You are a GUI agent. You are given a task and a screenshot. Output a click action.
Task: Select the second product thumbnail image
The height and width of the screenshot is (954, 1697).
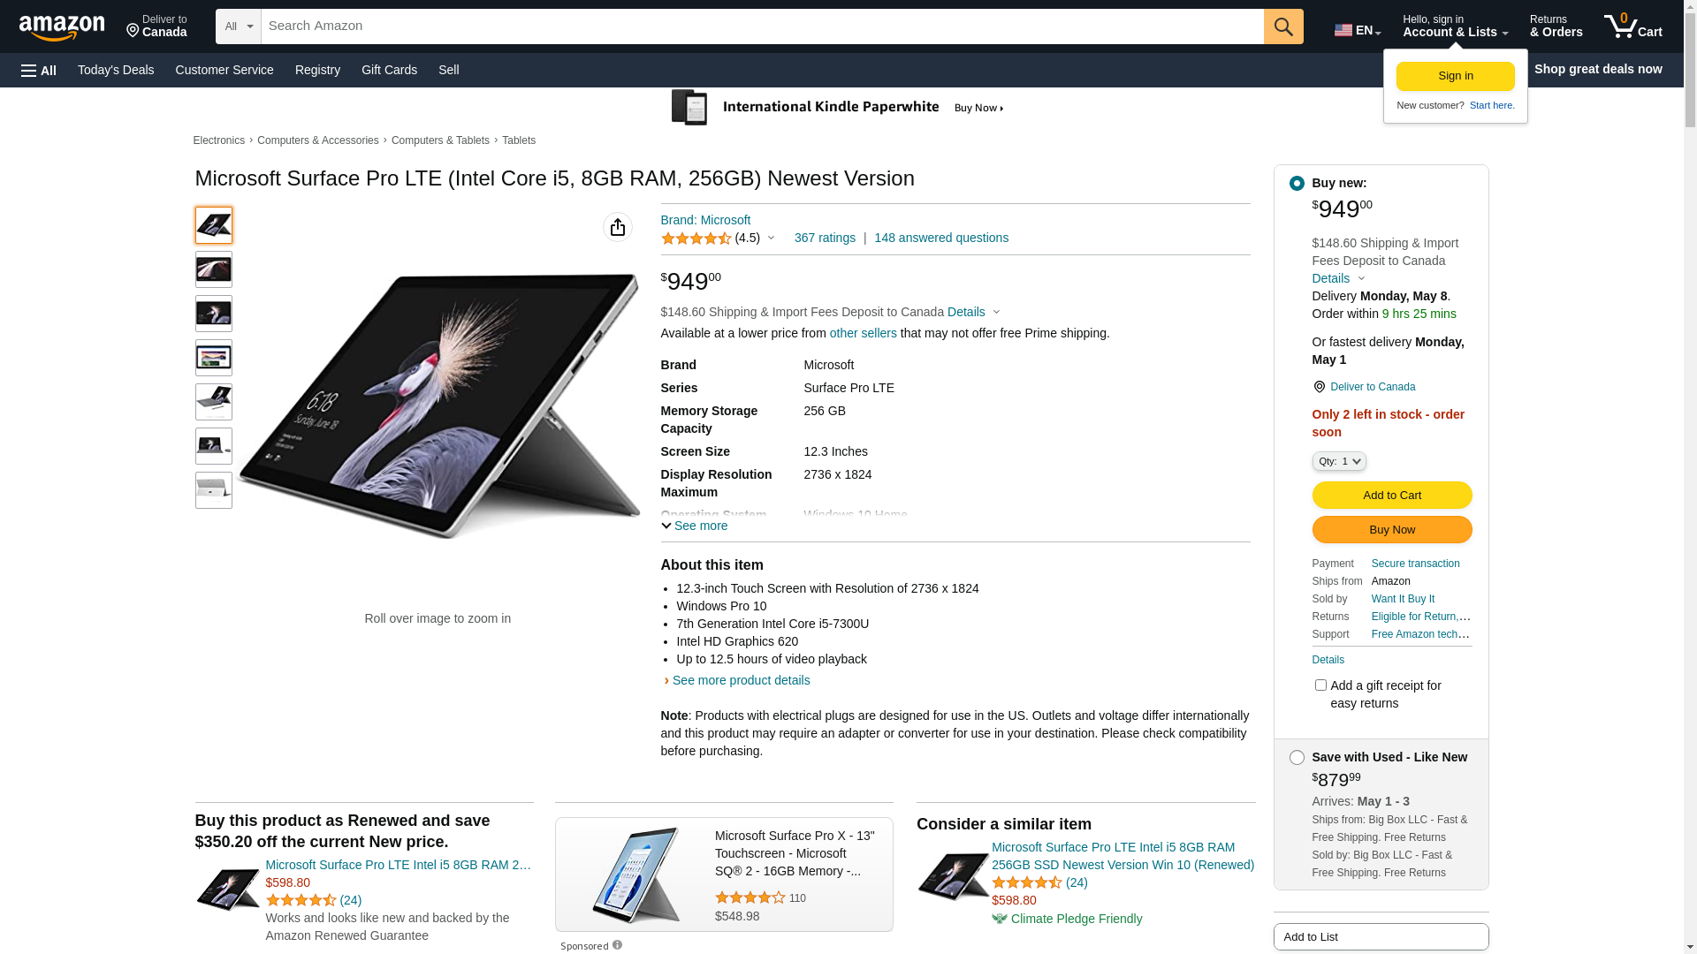coord(214,269)
